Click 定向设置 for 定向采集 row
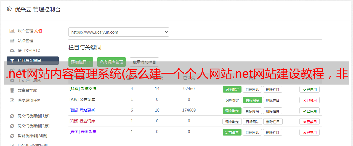 pyautogui.click(x=232, y=132)
